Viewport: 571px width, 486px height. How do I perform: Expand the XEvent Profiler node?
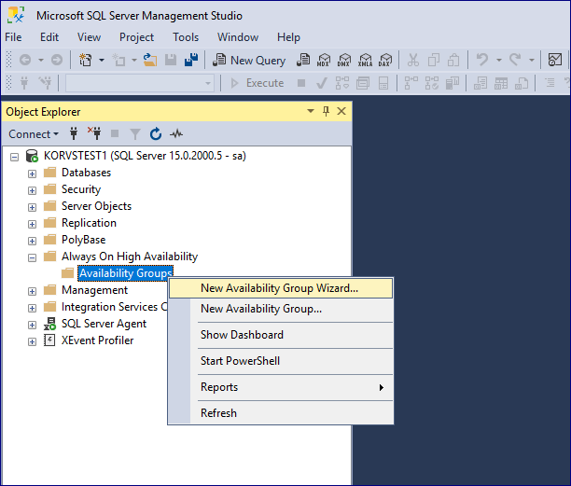[32, 341]
